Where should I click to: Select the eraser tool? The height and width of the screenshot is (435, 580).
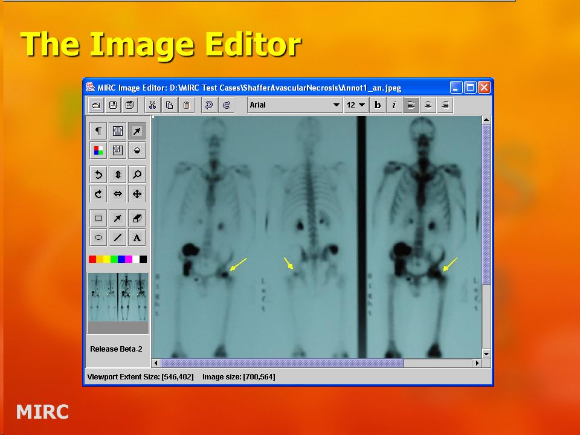coord(137,218)
